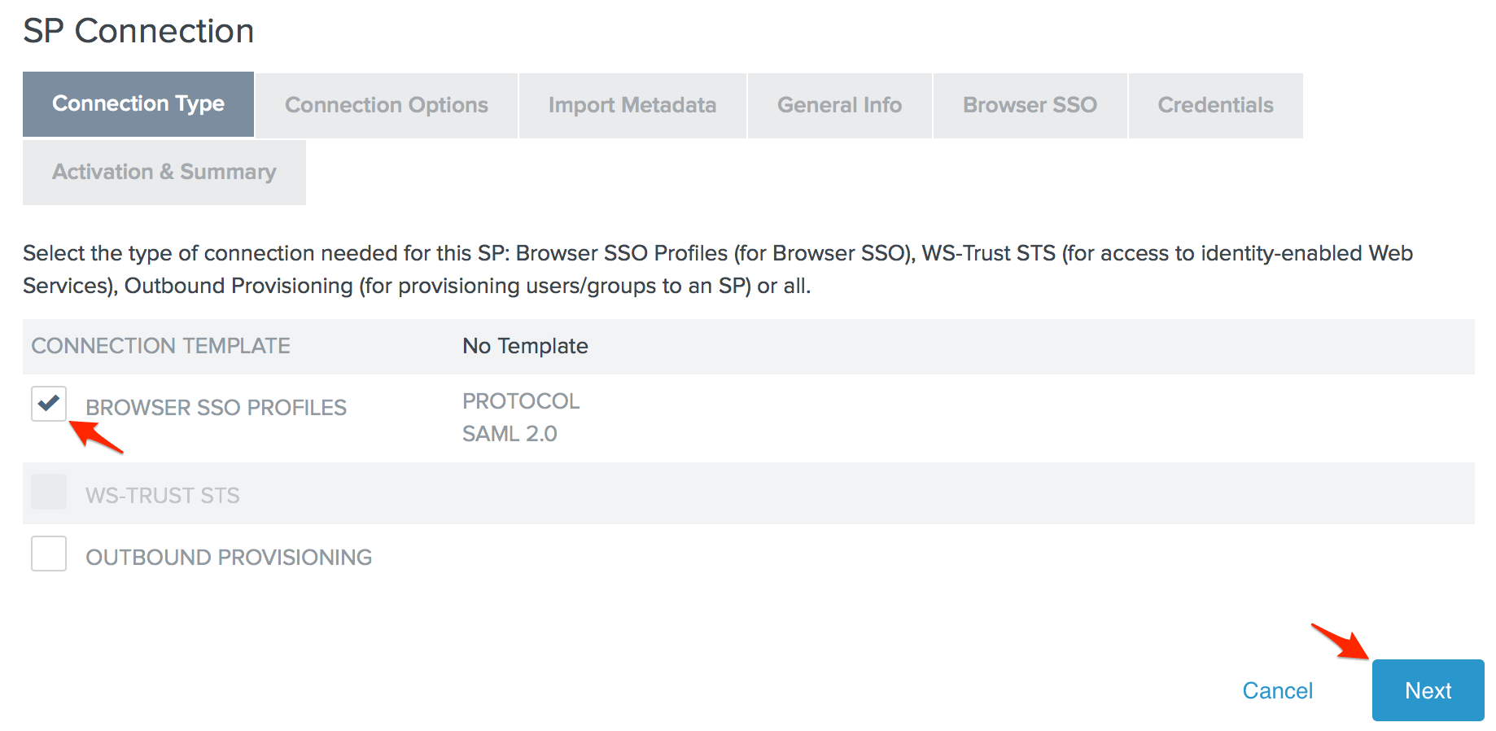The height and width of the screenshot is (731, 1496).
Task: Open the Browser SSO tab
Action: point(1030,106)
